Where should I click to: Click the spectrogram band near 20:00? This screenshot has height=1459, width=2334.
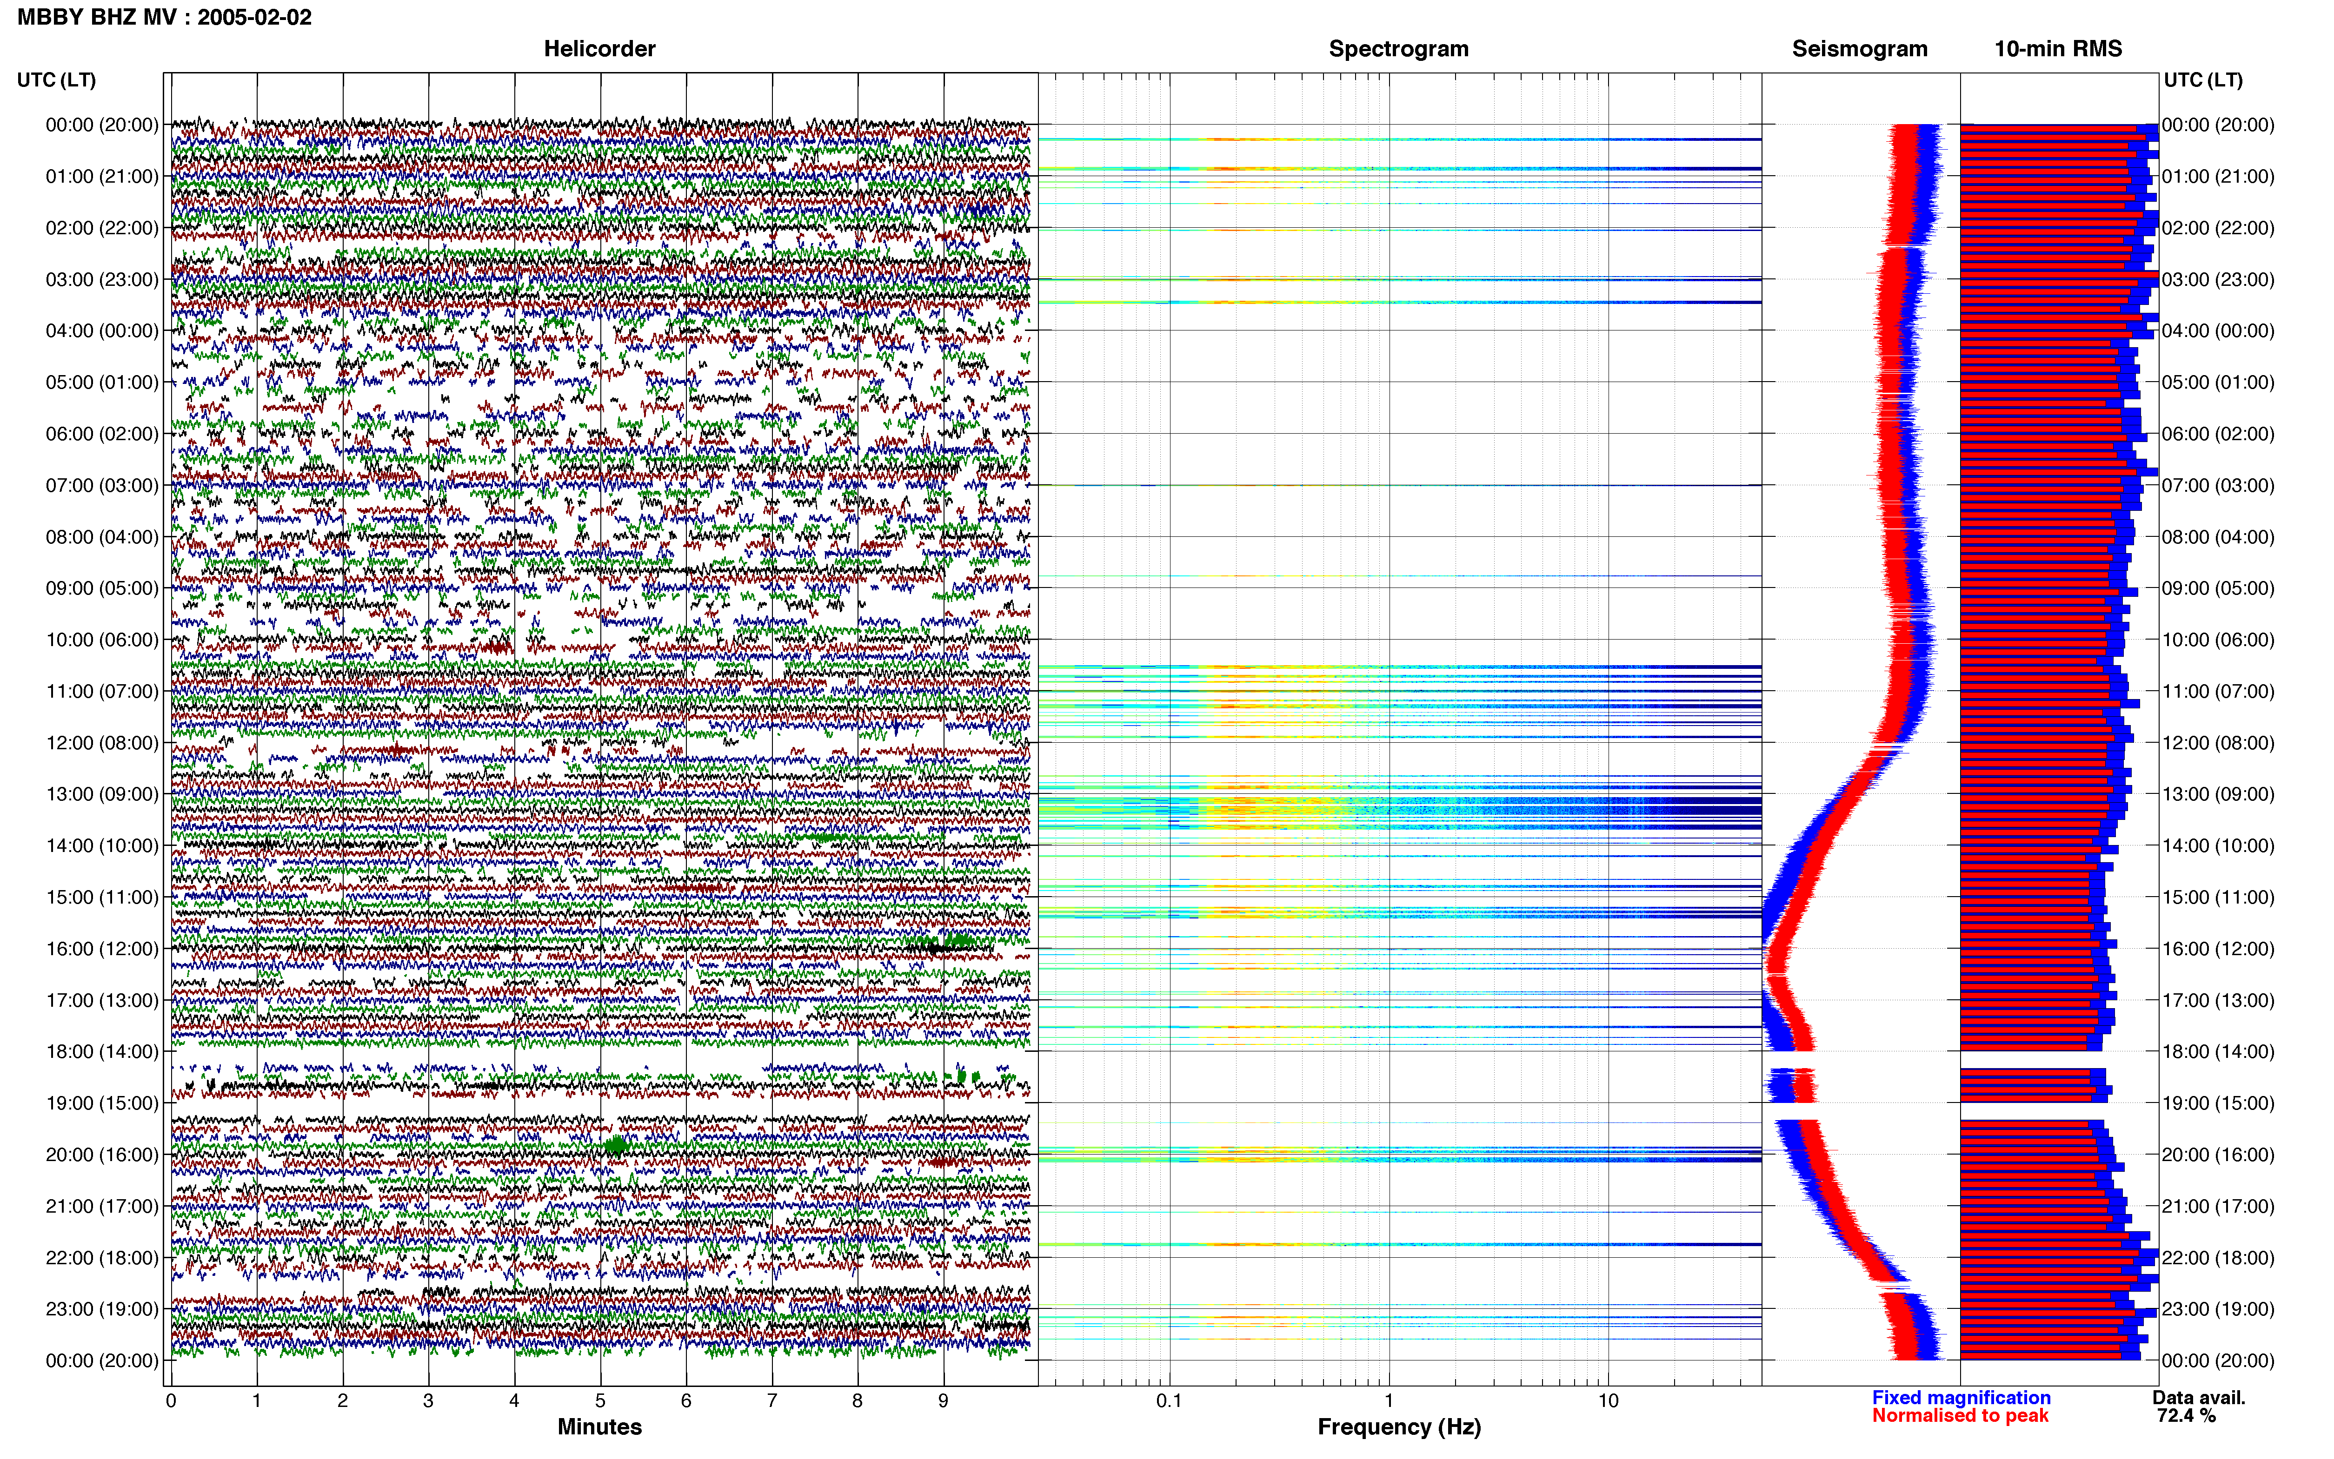pyautogui.click(x=1400, y=1154)
